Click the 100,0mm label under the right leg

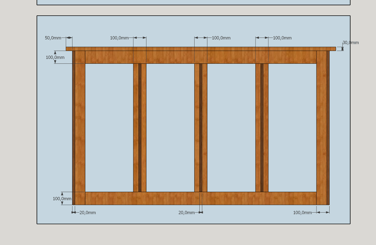tap(303, 213)
